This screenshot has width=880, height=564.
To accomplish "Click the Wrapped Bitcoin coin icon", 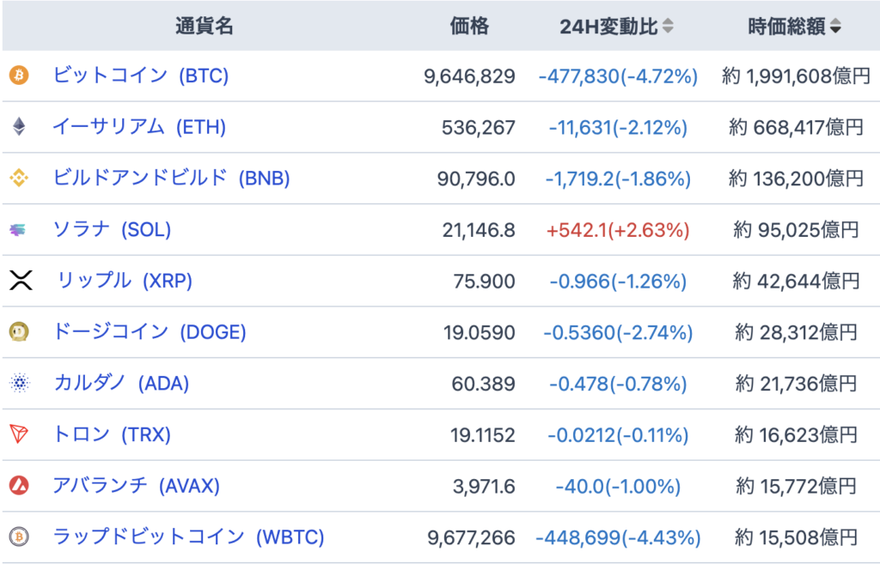I will coord(19,537).
